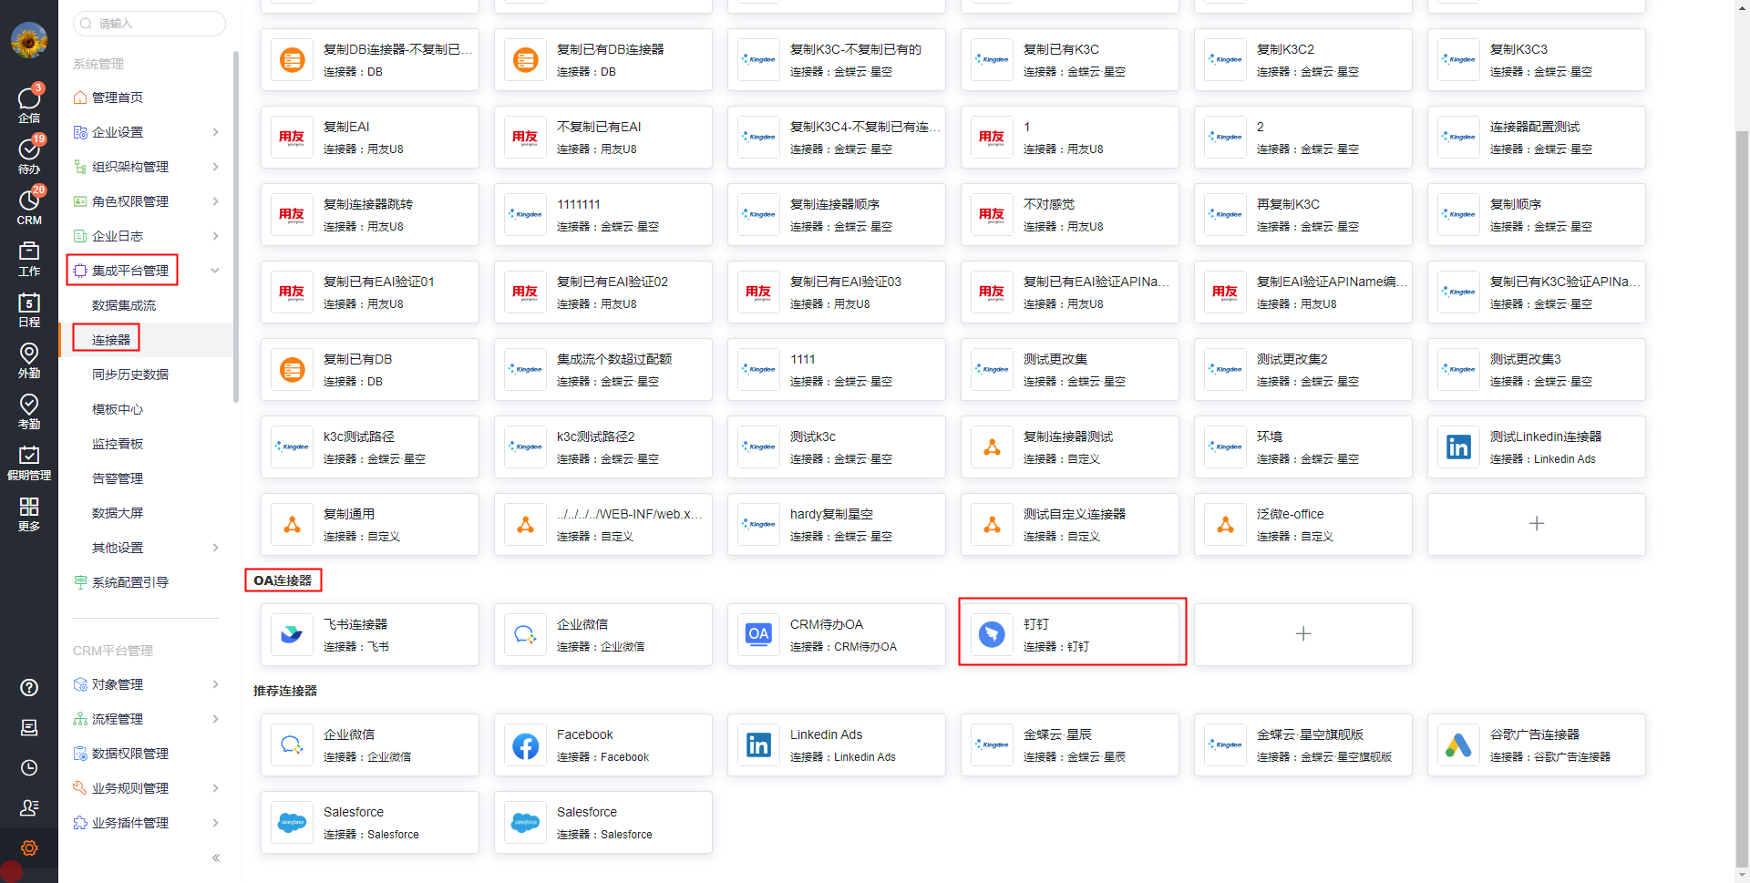Click the 谷歌广告连接器 Google Ads icon
Image resolution: width=1750 pixels, height=883 pixels.
[1458, 744]
